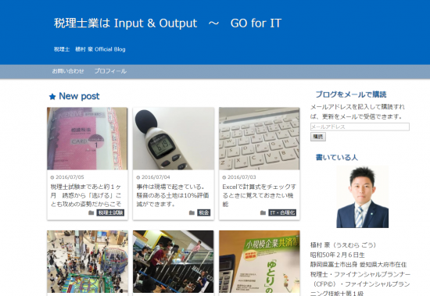The height and width of the screenshot is (296, 430).
Task: Click the clock icon next to 2016/07/03
Action: (x=224, y=177)
